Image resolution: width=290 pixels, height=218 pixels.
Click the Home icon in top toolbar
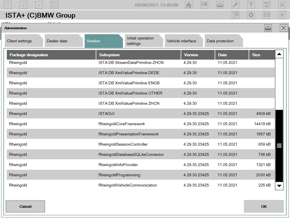pos(189,5)
